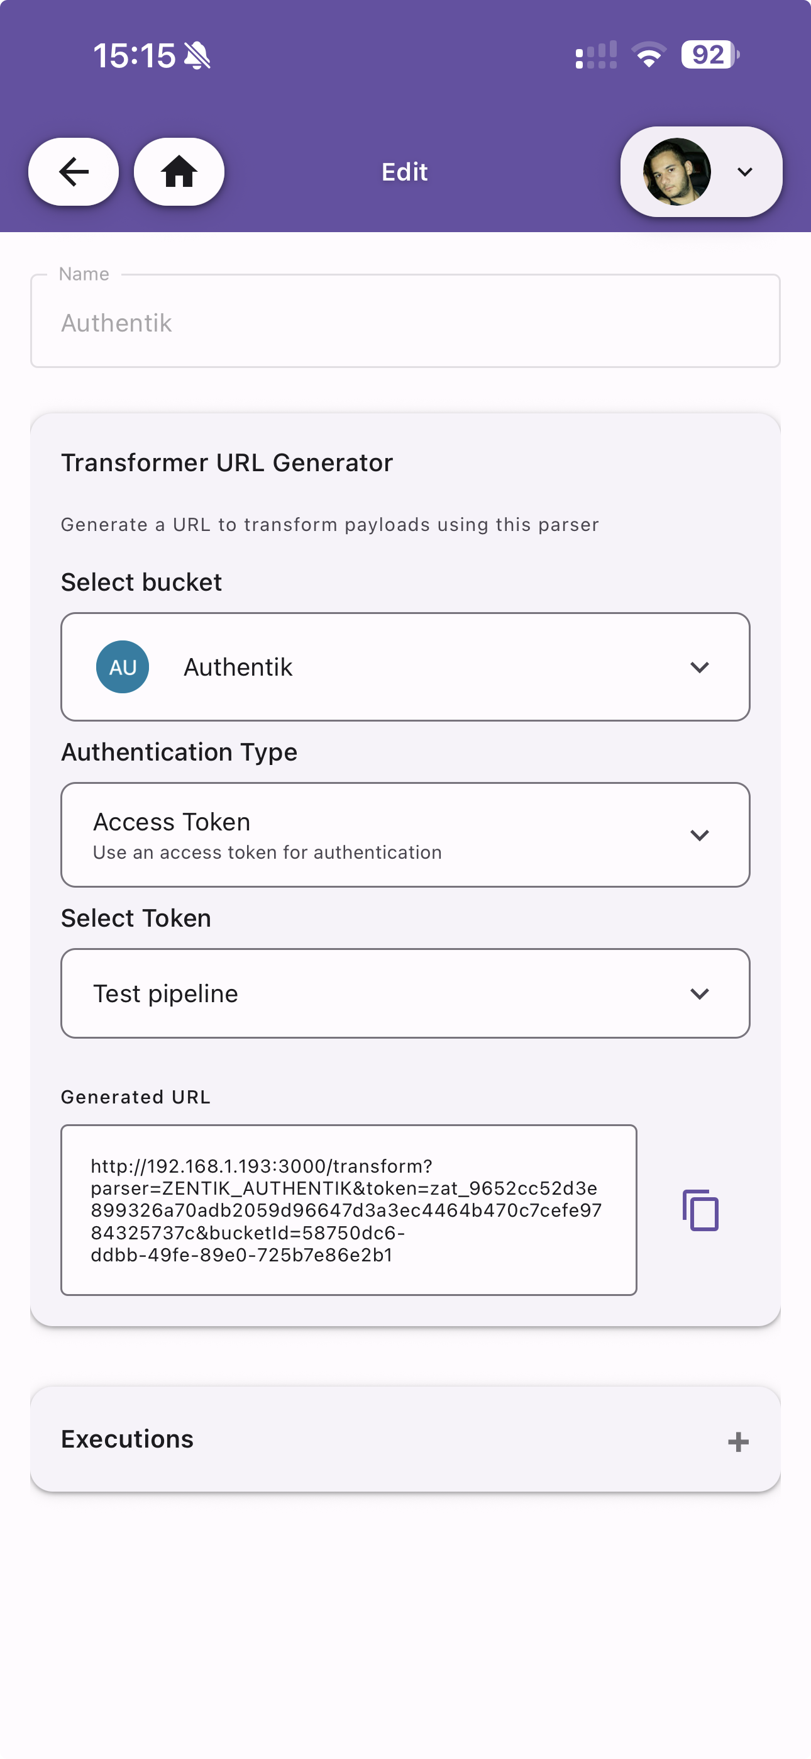Open the Select Token dropdown
The height and width of the screenshot is (1759, 811).
699,993
